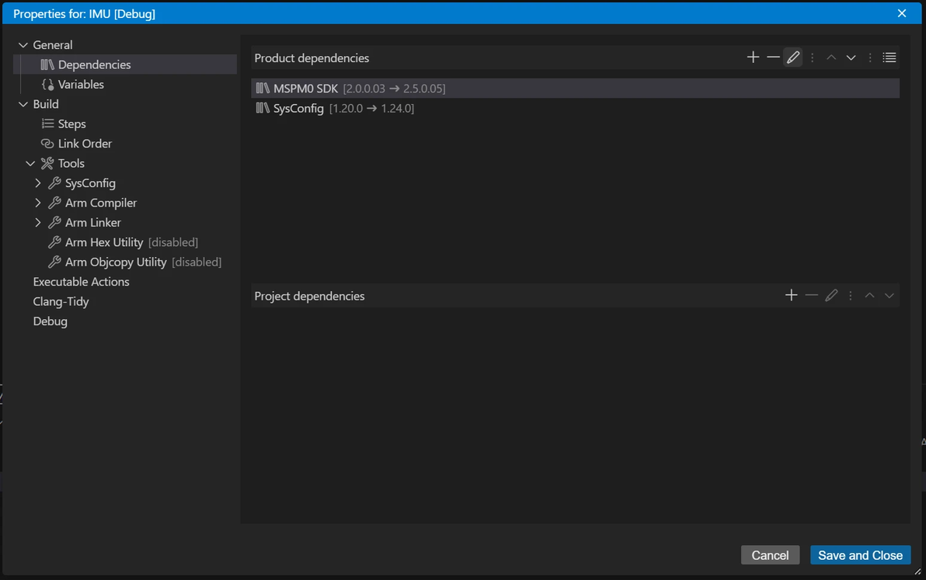
Task: Expand the Arm Compiler tool
Action: tap(38, 203)
